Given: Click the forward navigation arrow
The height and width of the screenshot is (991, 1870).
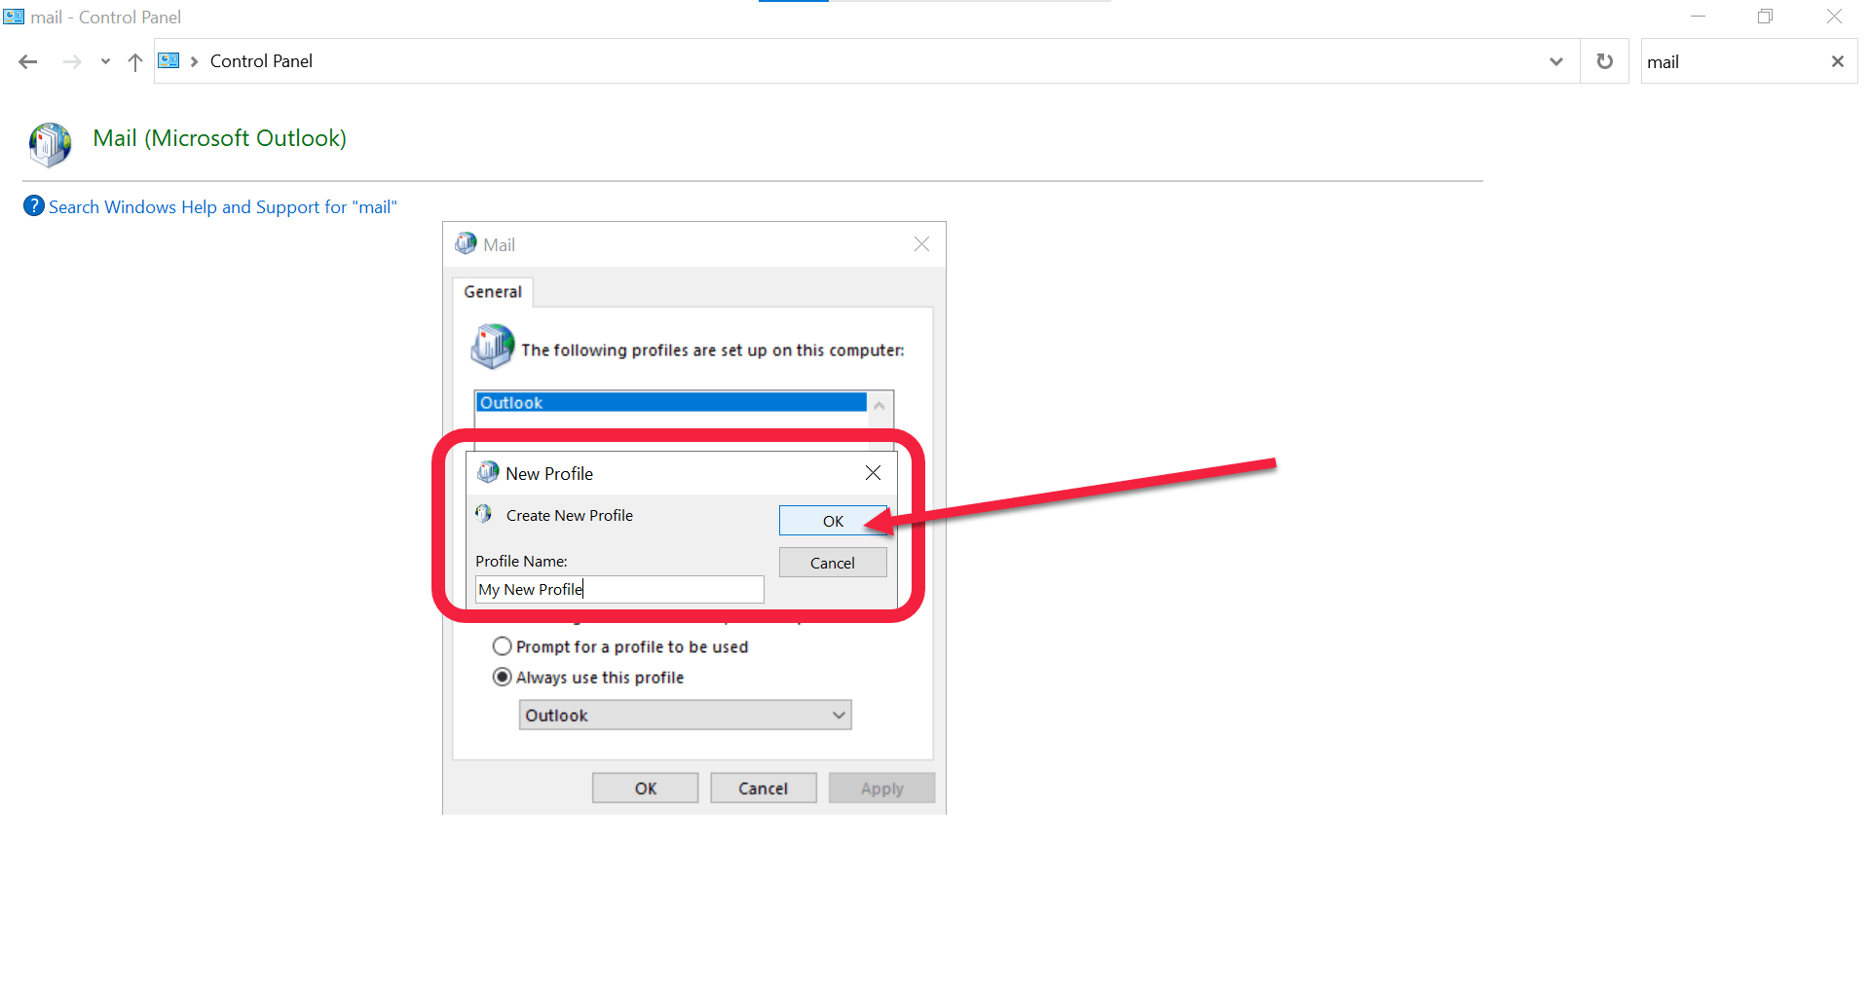Looking at the screenshot, I should coord(72,61).
